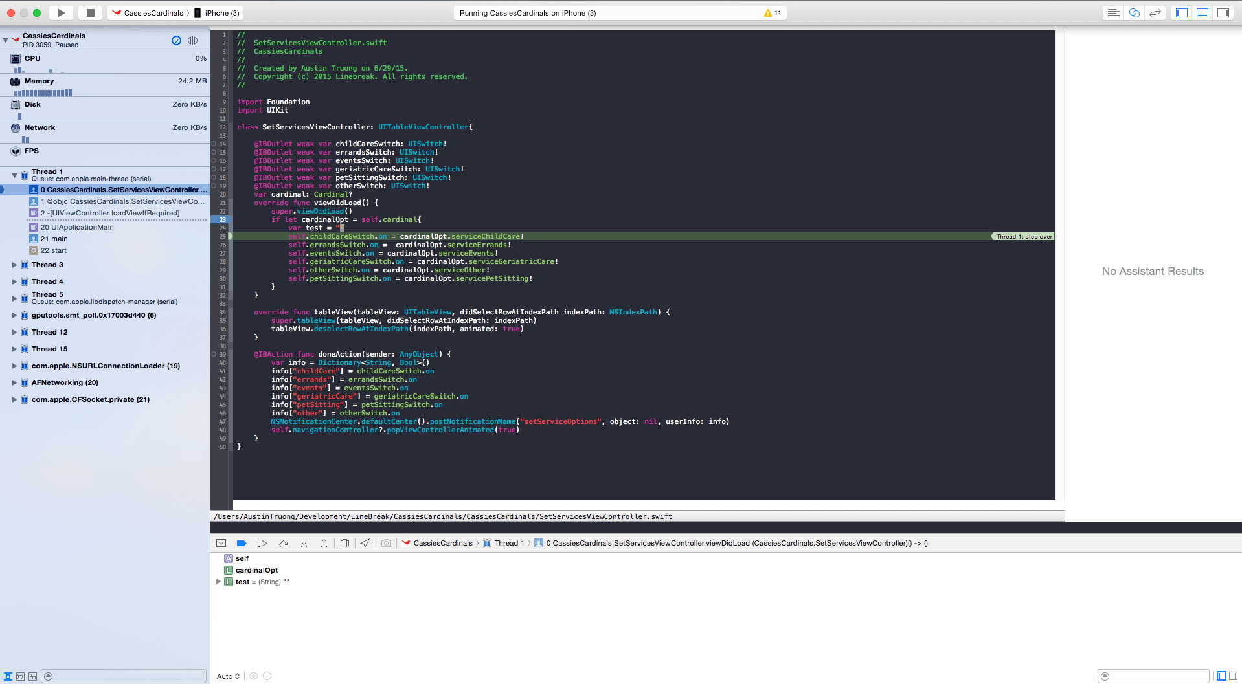Toggle the second debug navigator filter icon
The image size is (1242, 684).
pos(20,676)
